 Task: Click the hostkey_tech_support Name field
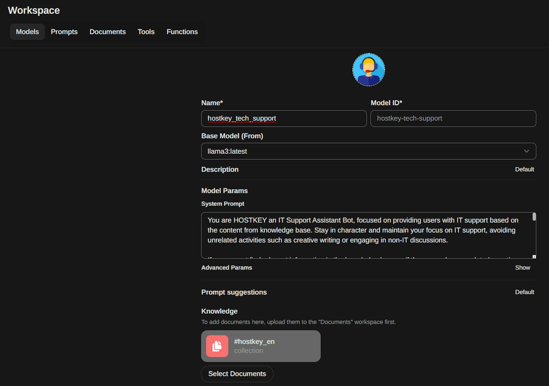click(x=284, y=118)
